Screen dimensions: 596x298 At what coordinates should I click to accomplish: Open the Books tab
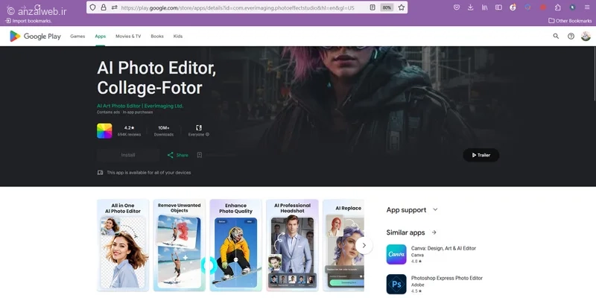[x=157, y=36]
